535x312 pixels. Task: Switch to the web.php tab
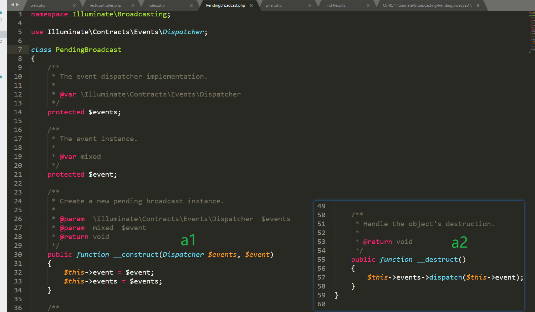point(38,5)
